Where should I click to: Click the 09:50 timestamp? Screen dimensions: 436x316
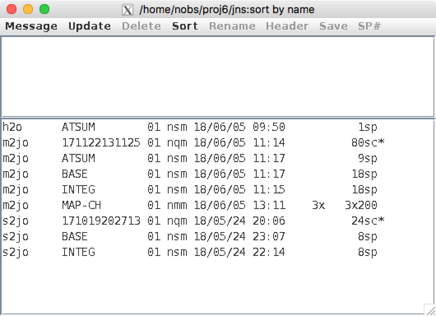[x=269, y=127]
